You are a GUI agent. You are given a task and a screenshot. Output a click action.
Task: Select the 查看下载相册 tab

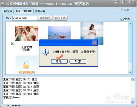pos(24,11)
